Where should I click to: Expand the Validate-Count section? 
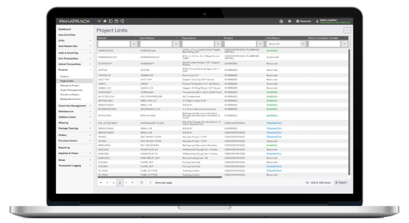pyautogui.click(x=75, y=117)
